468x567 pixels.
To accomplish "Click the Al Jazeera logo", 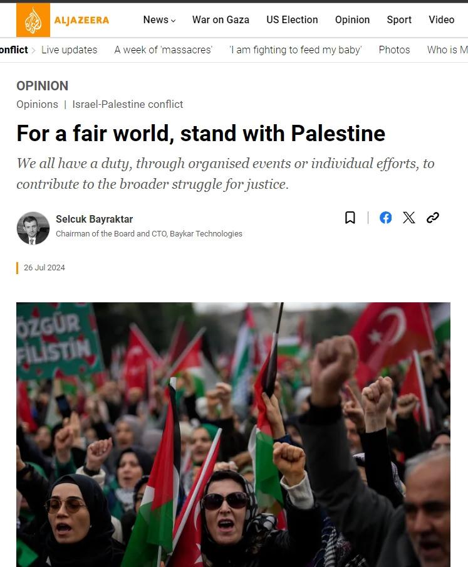I will 63,20.
